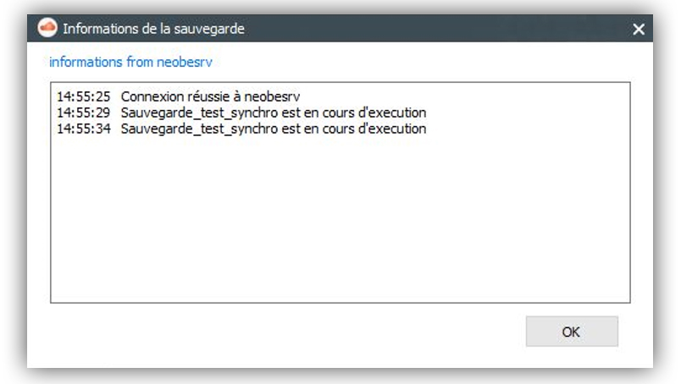The height and width of the screenshot is (384, 681).
Task: Click the 14:55:34 timestamp
Action: (x=83, y=129)
